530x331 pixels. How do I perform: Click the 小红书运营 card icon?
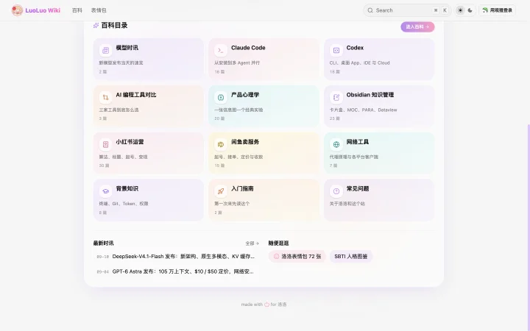105,144
